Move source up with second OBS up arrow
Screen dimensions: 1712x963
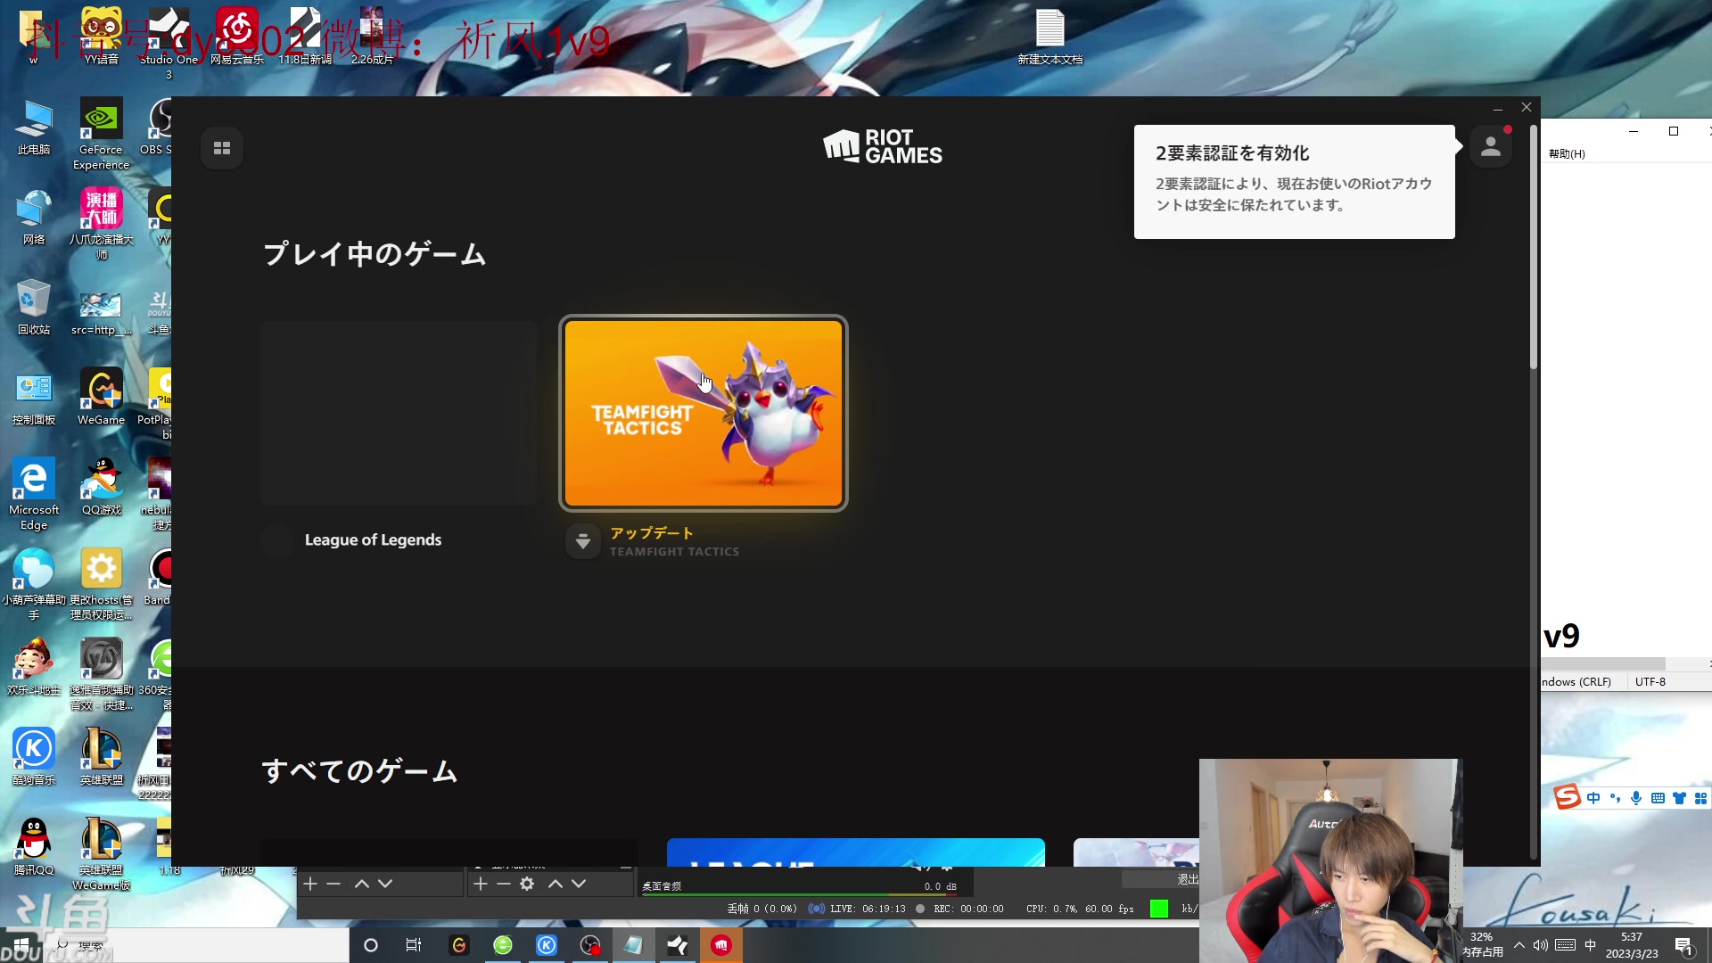pyautogui.click(x=555, y=884)
